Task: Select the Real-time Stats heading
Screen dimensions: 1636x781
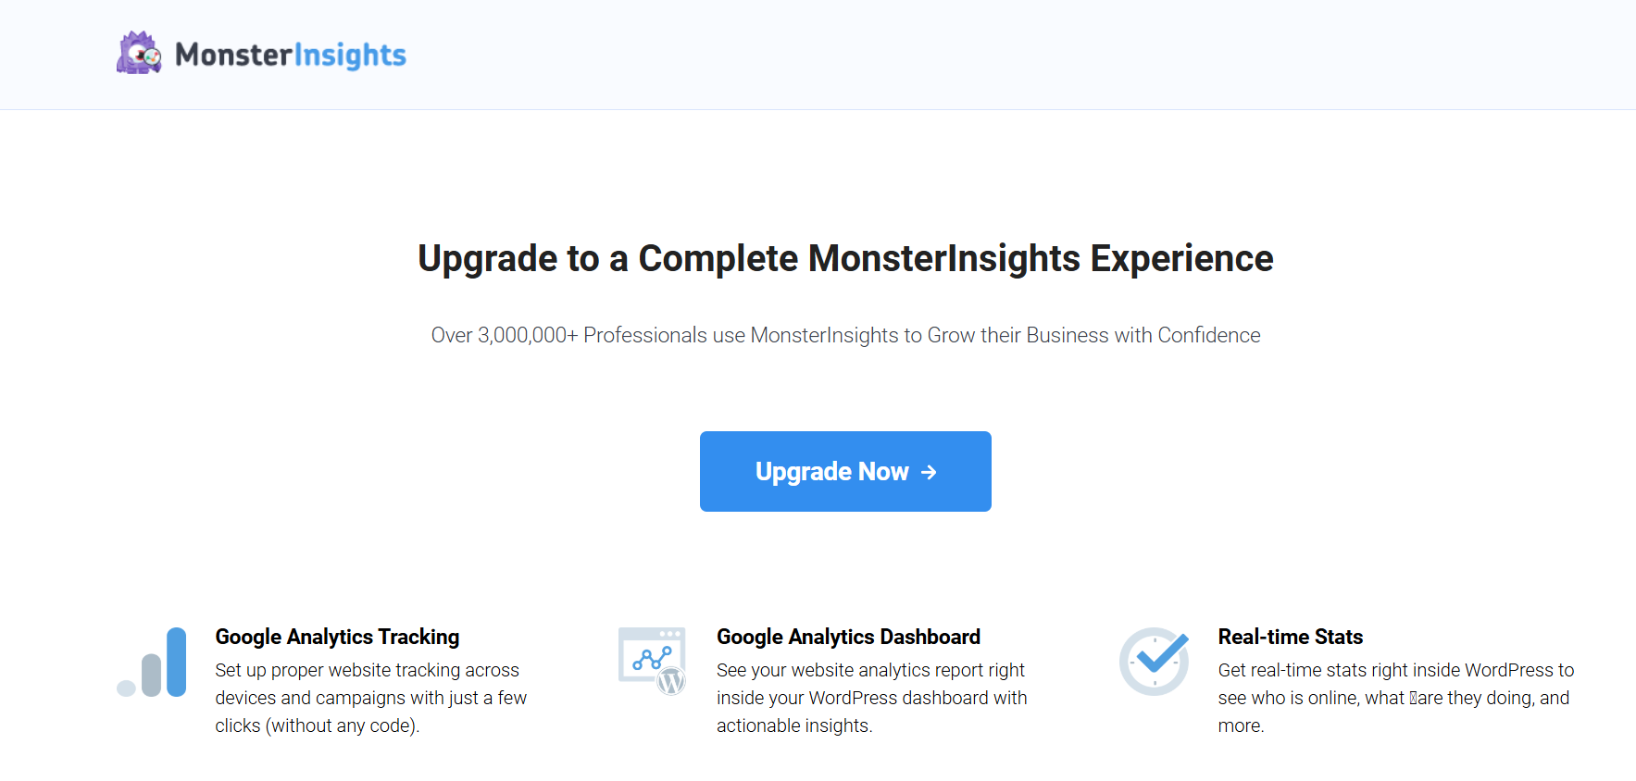Action: pyautogui.click(x=1290, y=637)
